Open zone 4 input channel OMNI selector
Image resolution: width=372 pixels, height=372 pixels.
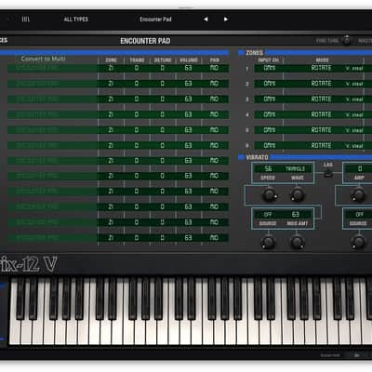click(x=269, y=114)
